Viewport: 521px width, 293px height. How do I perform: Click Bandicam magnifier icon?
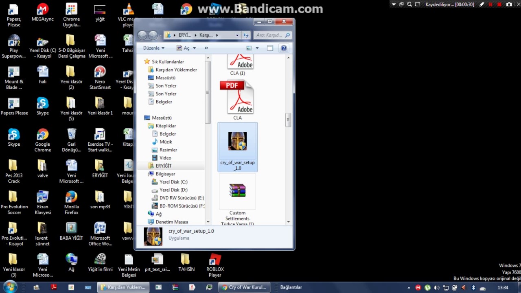(x=409, y=4)
